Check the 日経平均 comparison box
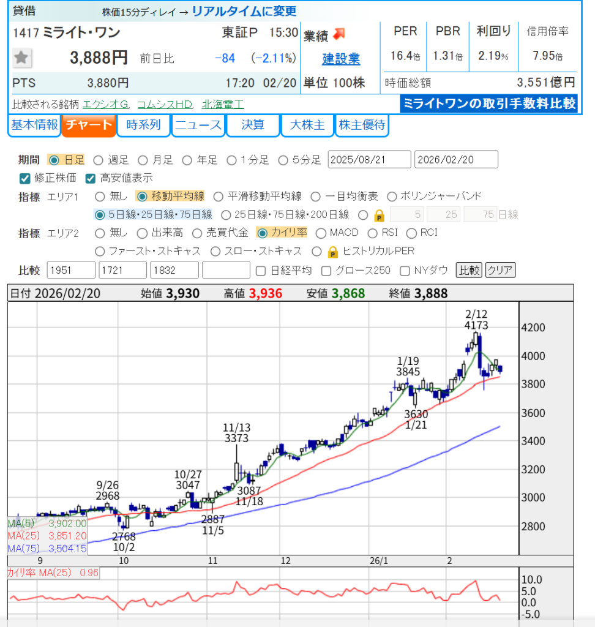595x627 pixels. [x=261, y=270]
